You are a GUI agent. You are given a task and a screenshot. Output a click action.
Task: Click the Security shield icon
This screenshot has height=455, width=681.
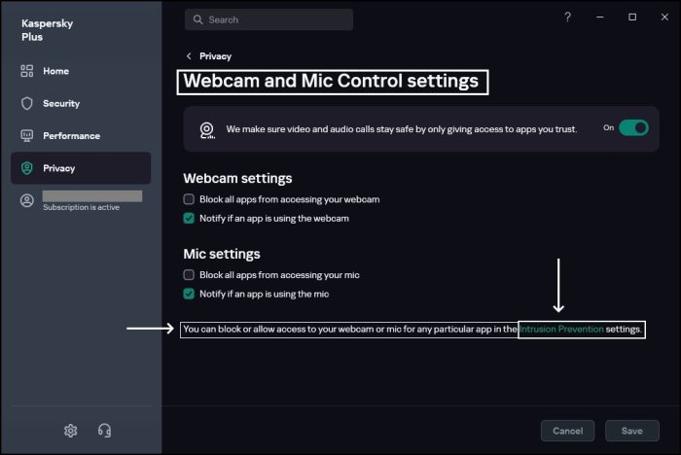click(27, 103)
